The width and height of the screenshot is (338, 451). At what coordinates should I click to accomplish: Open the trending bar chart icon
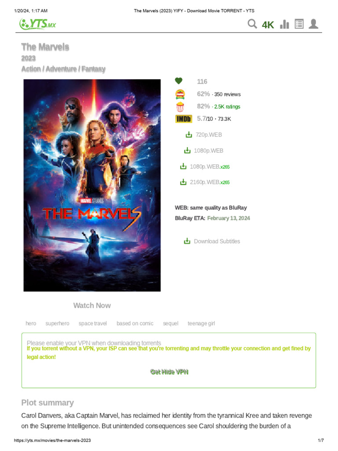pos(284,24)
